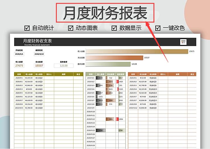The width and height of the screenshot is (210, 149).
Task: Select the ¥1,915.00 expense cell
Action: 143,93
